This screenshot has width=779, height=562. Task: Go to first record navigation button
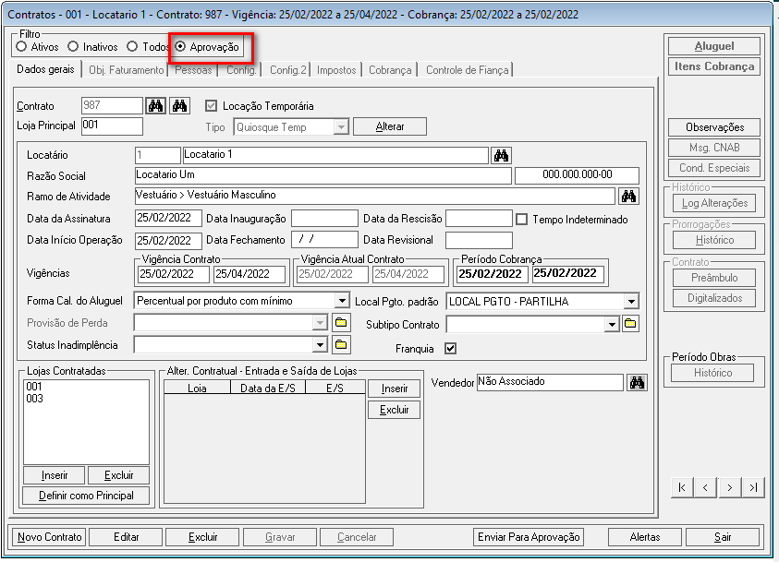(682, 487)
